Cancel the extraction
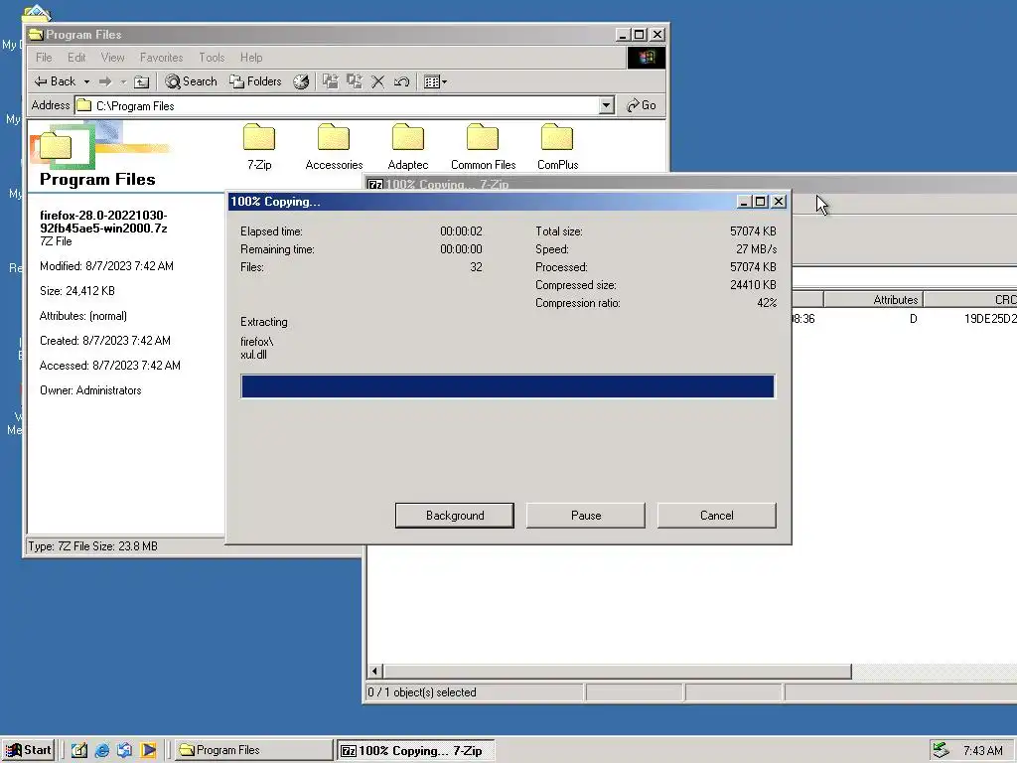 click(x=717, y=516)
